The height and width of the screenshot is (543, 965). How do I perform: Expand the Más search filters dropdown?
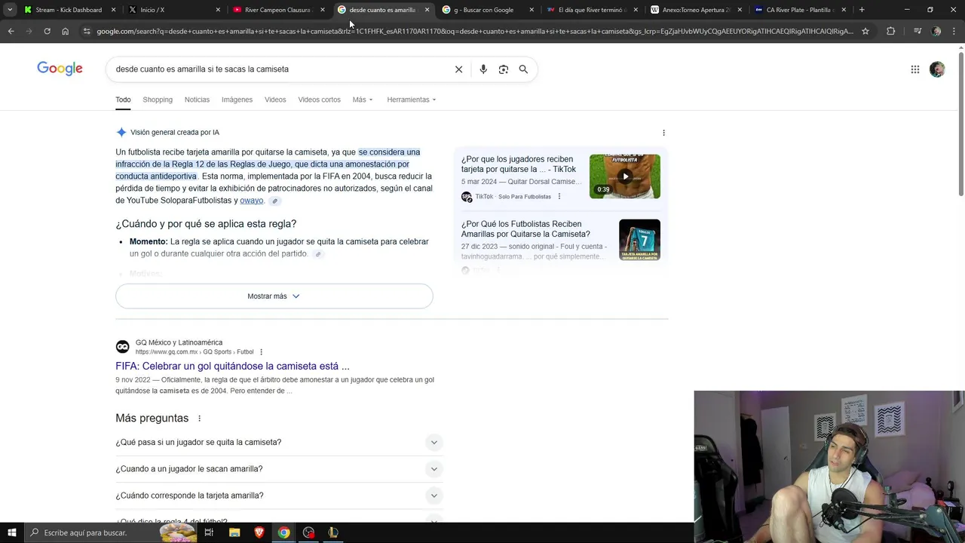point(363,100)
